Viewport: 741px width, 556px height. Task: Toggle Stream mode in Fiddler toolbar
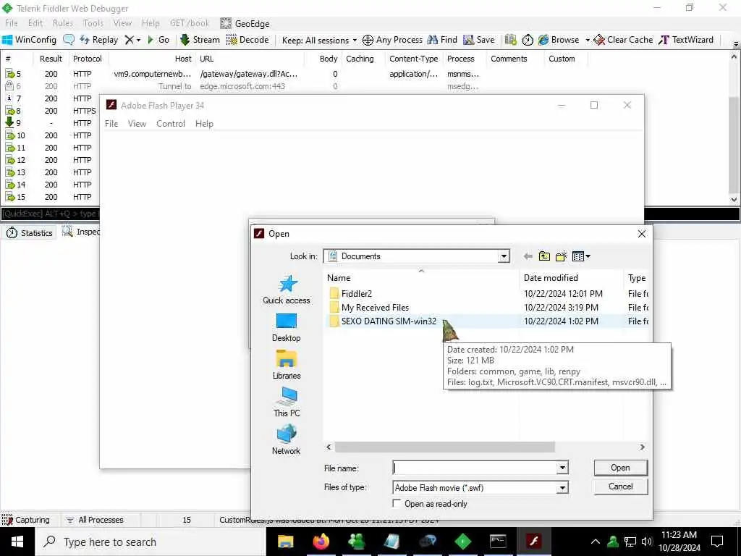coord(200,40)
